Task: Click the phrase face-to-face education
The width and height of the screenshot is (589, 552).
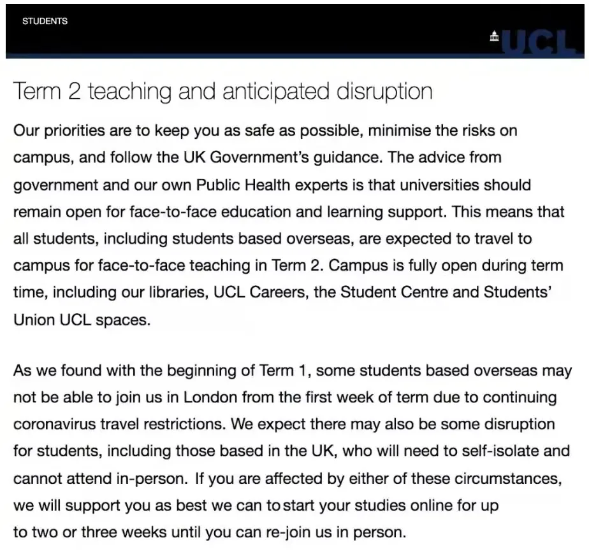Action: coord(254,211)
